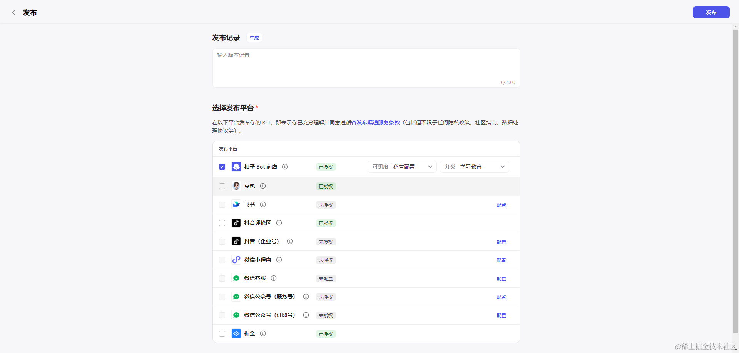Screen dimensions: 739x353
Task: Show info tooltip for 掘金
Action: point(263,333)
